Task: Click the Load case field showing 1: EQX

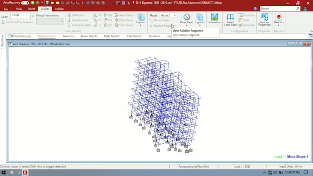Action: pos(21,16)
